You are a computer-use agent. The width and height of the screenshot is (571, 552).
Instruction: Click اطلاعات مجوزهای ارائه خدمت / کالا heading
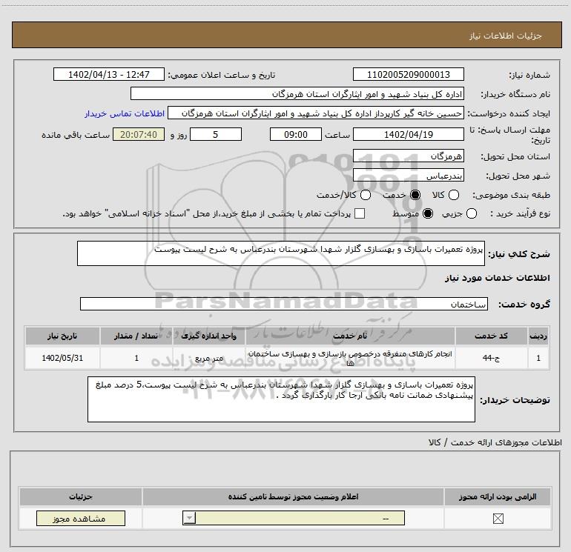point(495,442)
